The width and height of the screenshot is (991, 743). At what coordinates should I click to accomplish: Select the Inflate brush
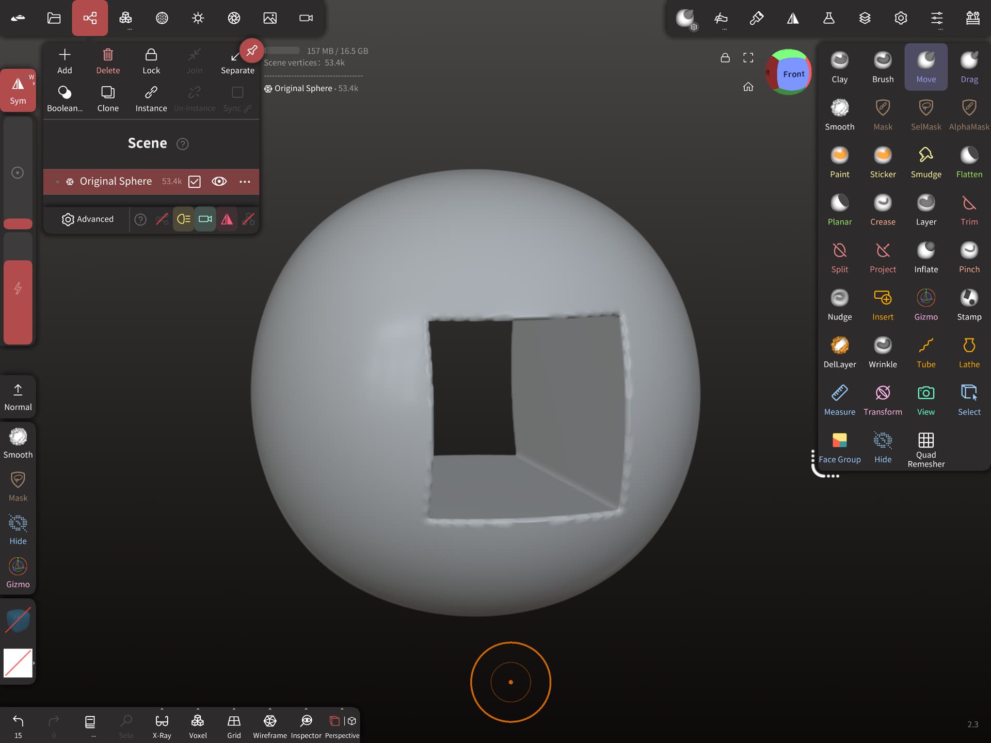click(x=926, y=257)
